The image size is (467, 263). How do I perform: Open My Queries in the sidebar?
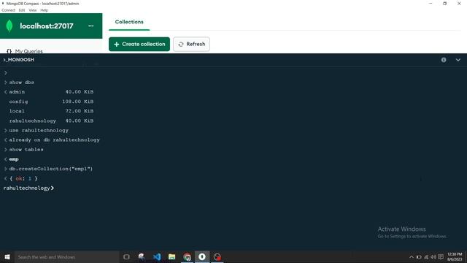pyautogui.click(x=28, y=51)
